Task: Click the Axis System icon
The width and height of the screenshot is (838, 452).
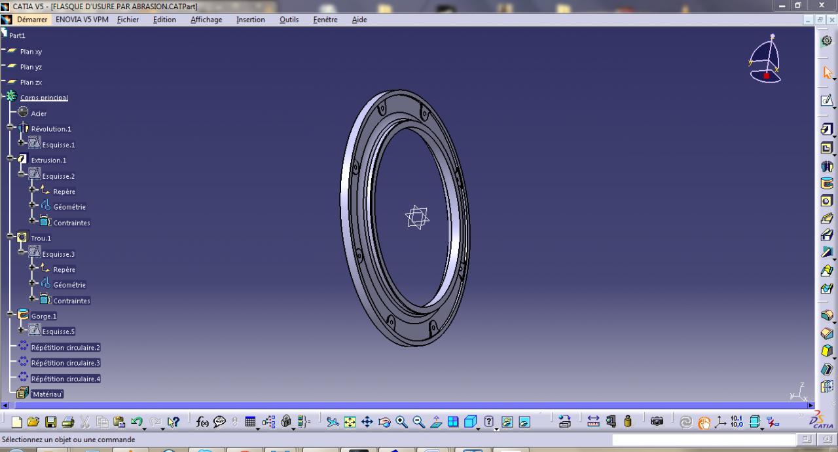Action: tap(720, 422)
